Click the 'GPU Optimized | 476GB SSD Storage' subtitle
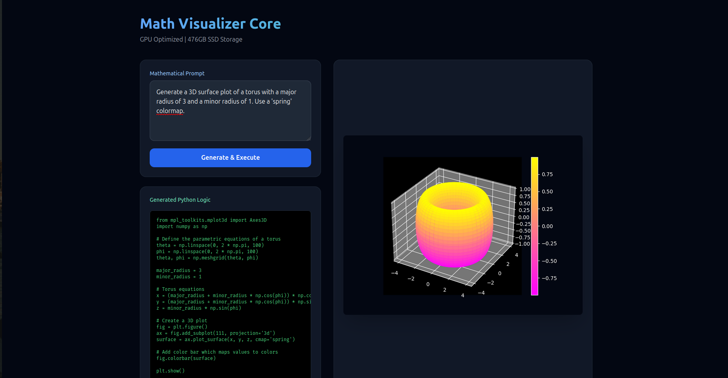This screenshot has width=728, height=378. (x=191, y=39)
